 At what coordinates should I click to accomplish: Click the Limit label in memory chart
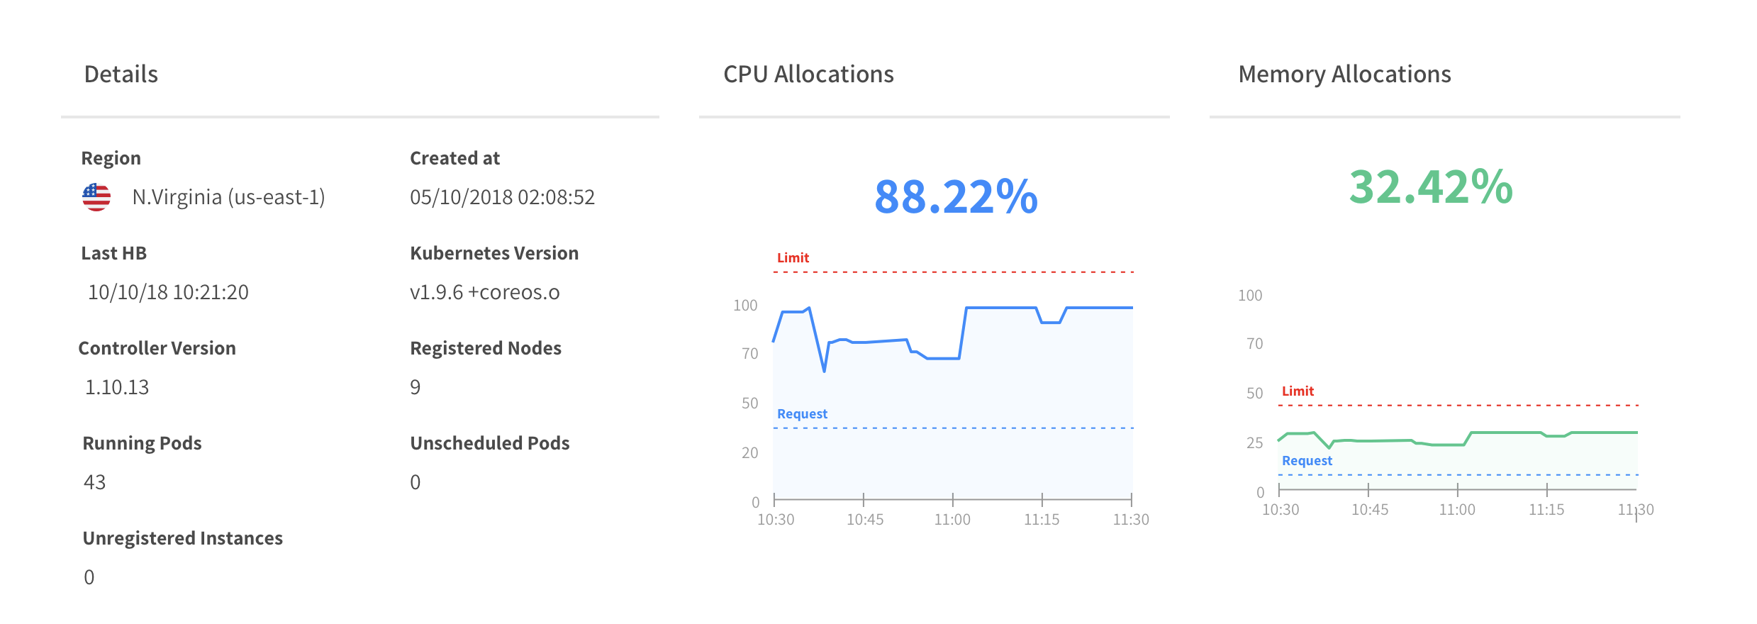1298,391
